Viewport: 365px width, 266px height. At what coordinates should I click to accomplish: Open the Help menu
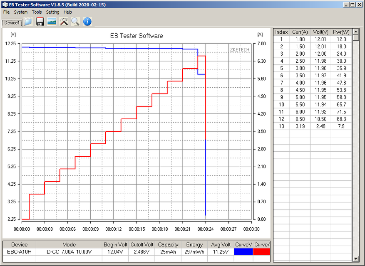(67, 12)
